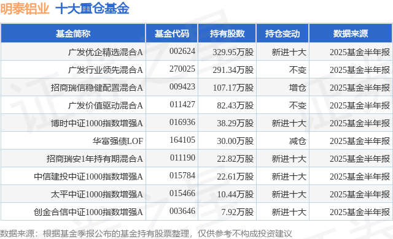Screen dimensions: 393x239
Task: Select 博时中证1000指数增强A entry
Action: coord(97,123)
